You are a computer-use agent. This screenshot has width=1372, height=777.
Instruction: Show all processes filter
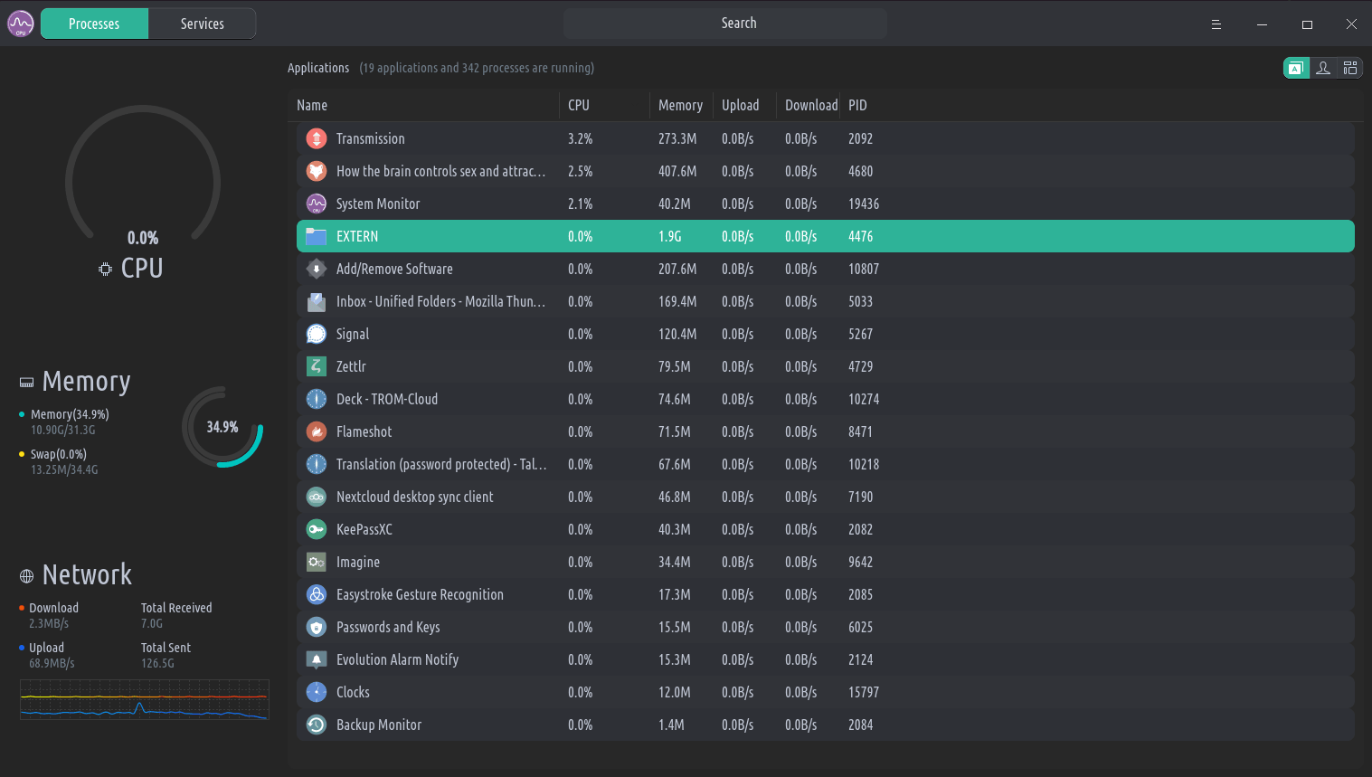1350,68
